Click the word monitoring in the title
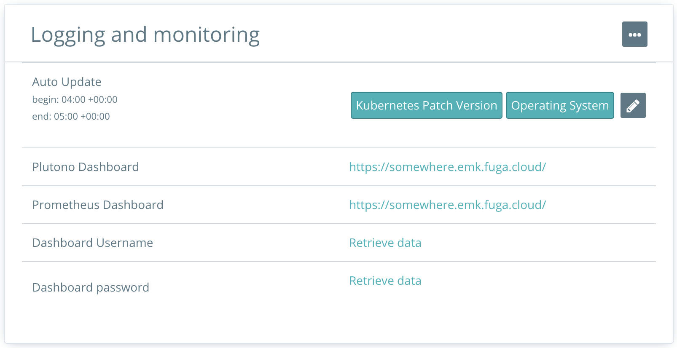Screen dimensions: 677x348 (x=207, y=35)
